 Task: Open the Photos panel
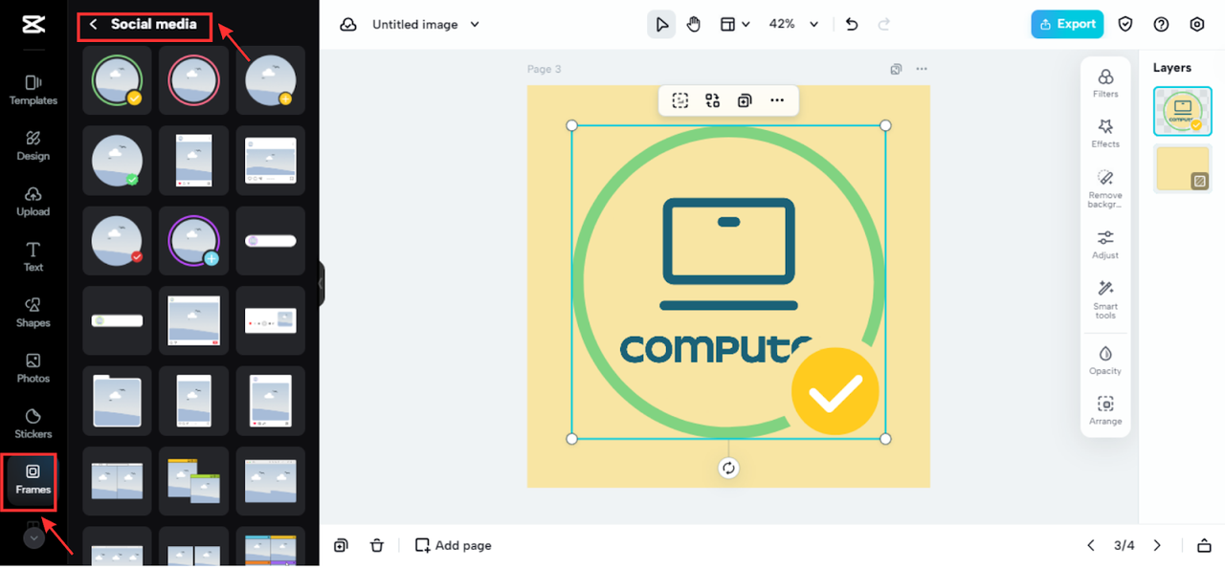click(x=33, y=367)
